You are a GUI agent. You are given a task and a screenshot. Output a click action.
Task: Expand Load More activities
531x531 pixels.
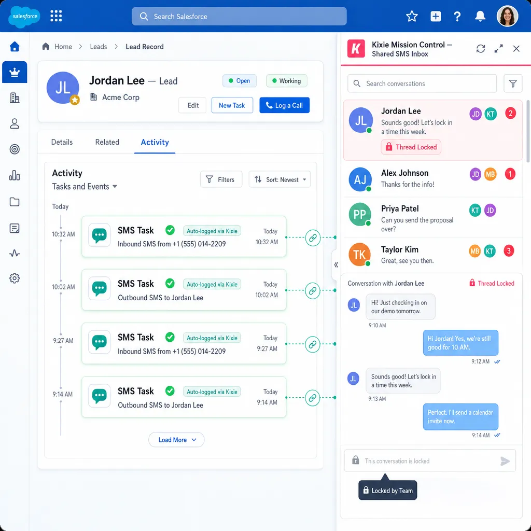[176, 440]
